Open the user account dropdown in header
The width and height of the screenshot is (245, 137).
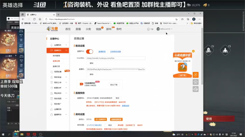pos(164,29)
